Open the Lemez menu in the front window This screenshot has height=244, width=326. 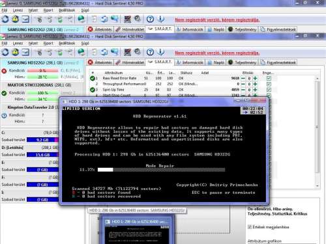[x=18, y=44]
